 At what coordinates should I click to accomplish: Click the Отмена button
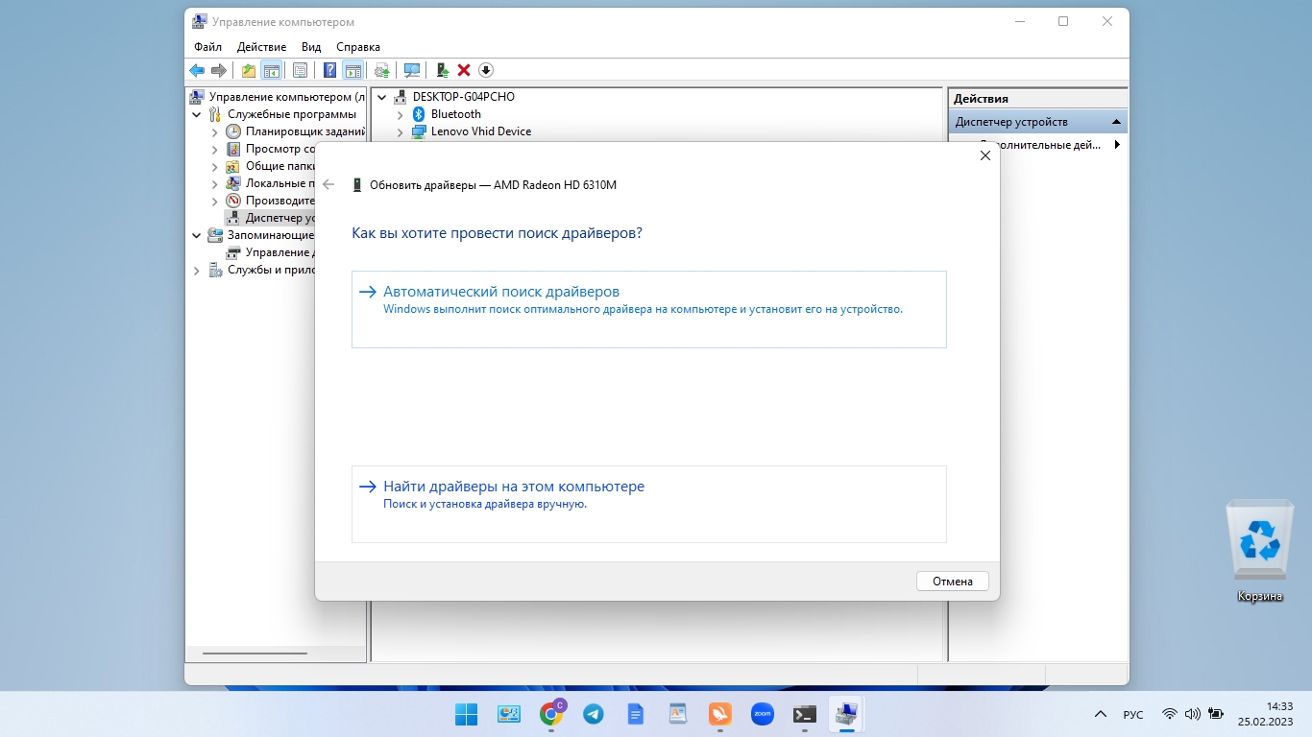click(x=953, y=582)
